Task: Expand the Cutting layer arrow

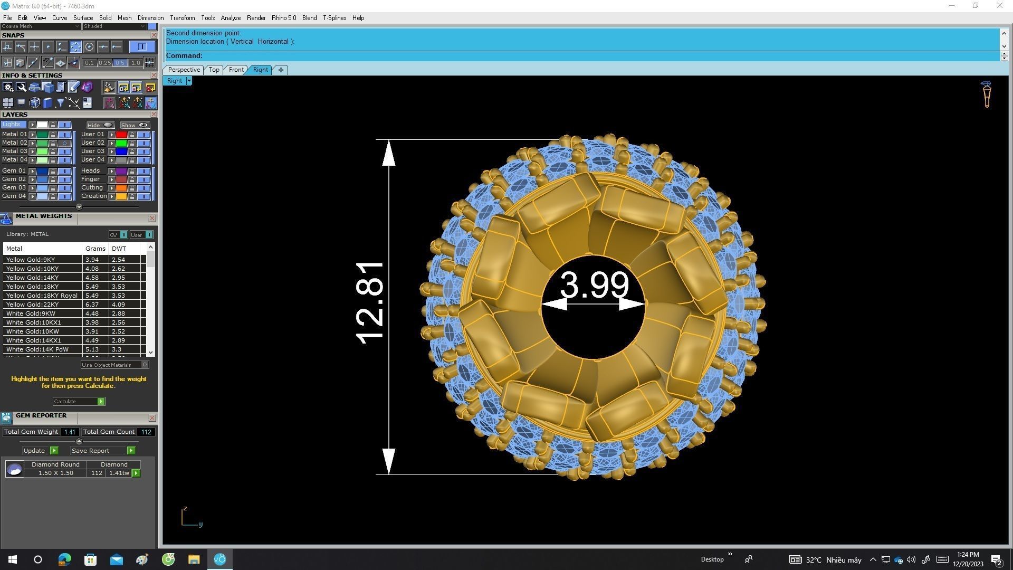Action: point(111,188)
